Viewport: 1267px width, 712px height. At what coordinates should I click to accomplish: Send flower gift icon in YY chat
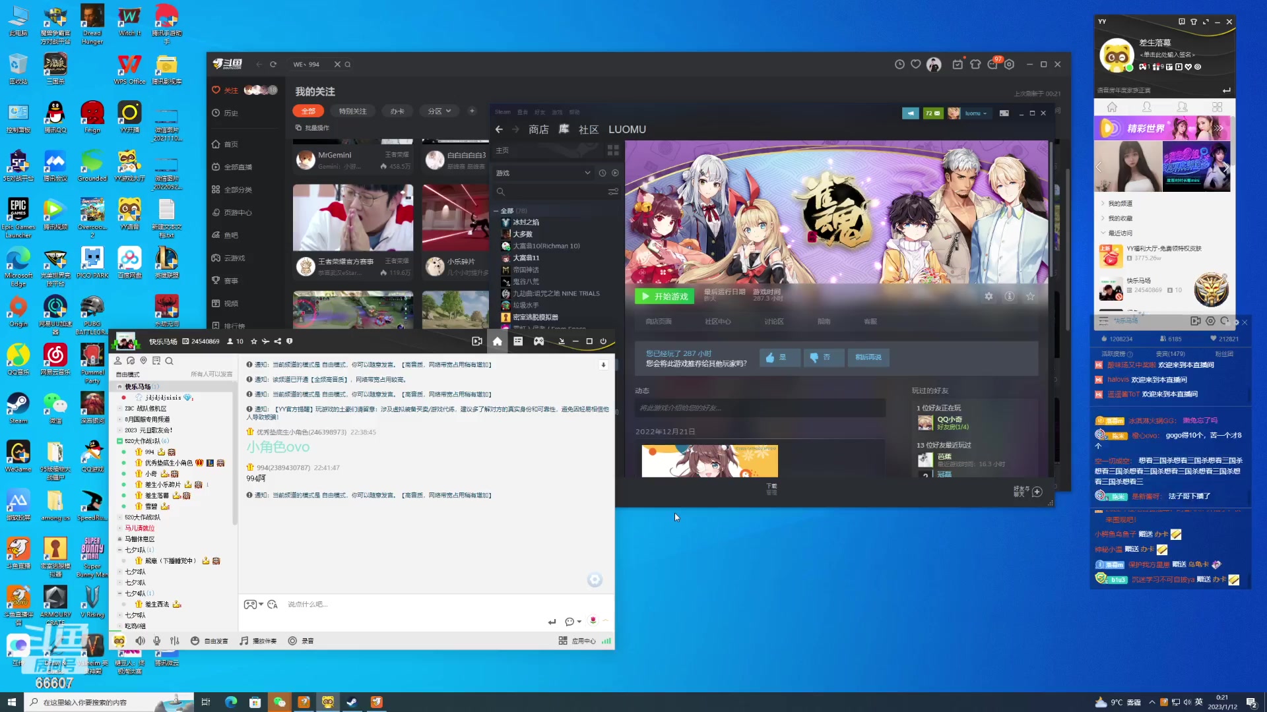click(593, 621)
